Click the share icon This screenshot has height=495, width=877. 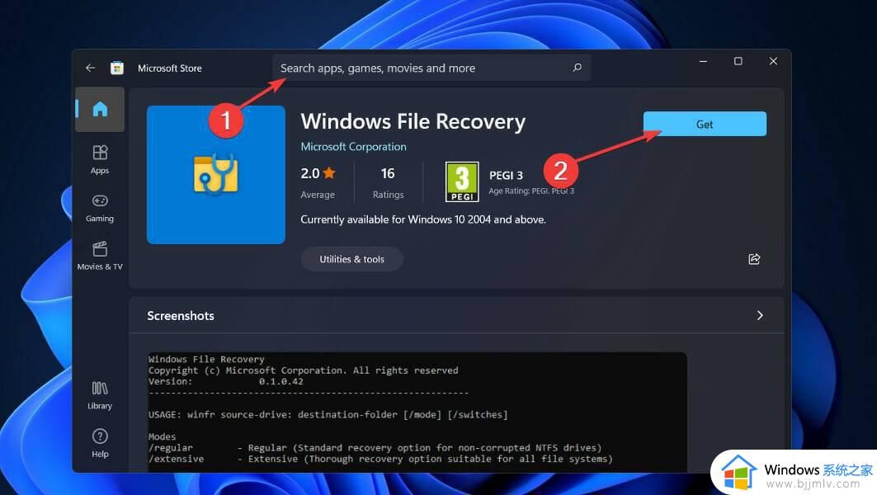pyautogui.click(x=754, y=259)
